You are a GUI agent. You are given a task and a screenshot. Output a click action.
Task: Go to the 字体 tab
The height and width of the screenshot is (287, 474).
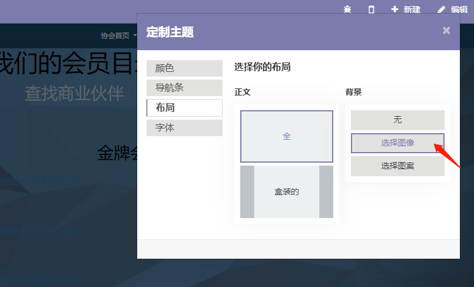184,127
